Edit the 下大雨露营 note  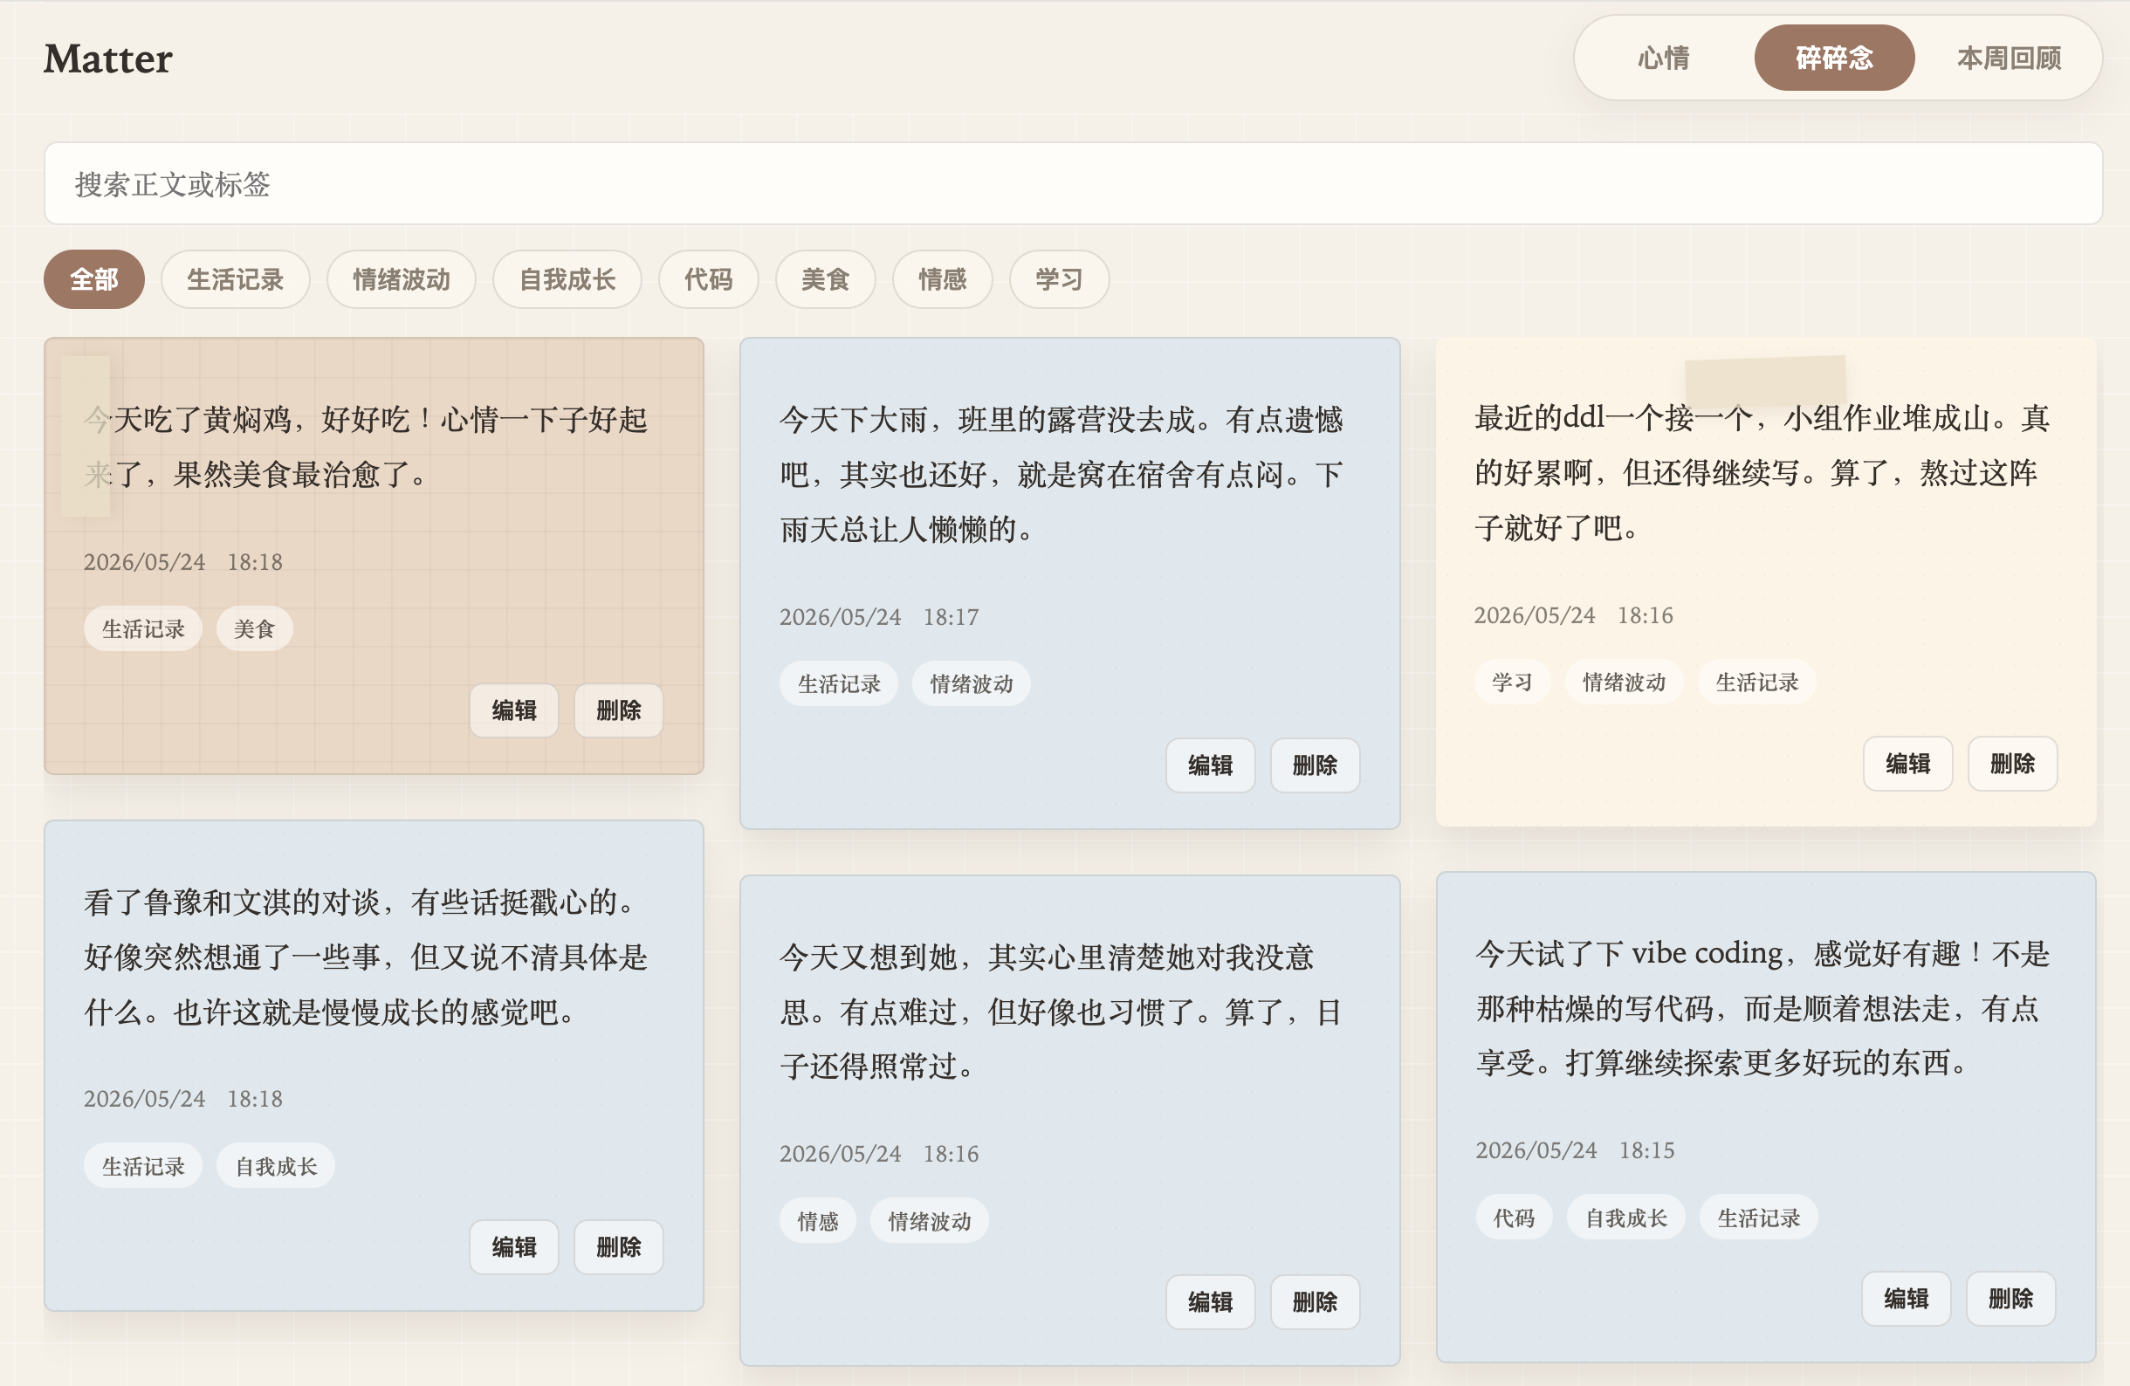pos(1211,765)
